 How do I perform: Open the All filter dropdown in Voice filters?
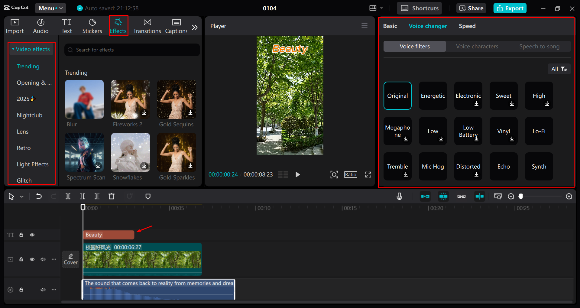(x=559, y=69)
